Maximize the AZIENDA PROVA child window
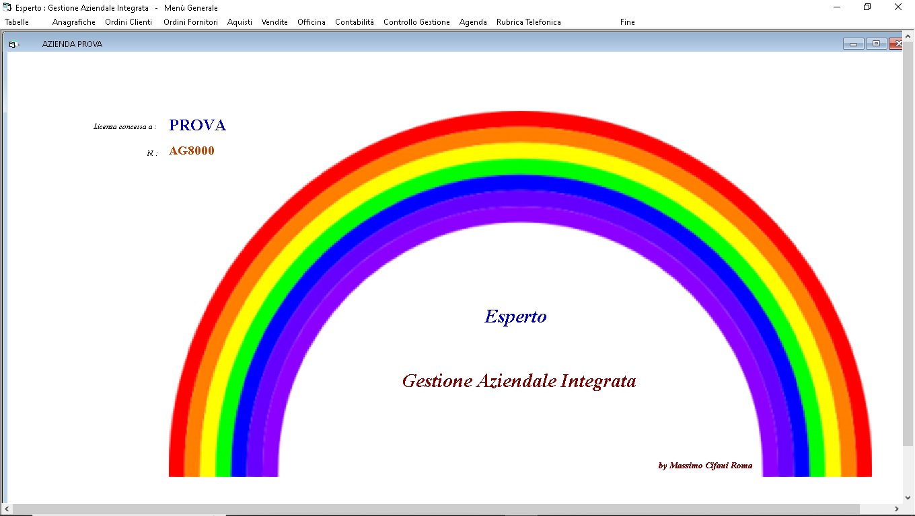The width and height of the screenshot is (915, 516). [x=876, y=44]
